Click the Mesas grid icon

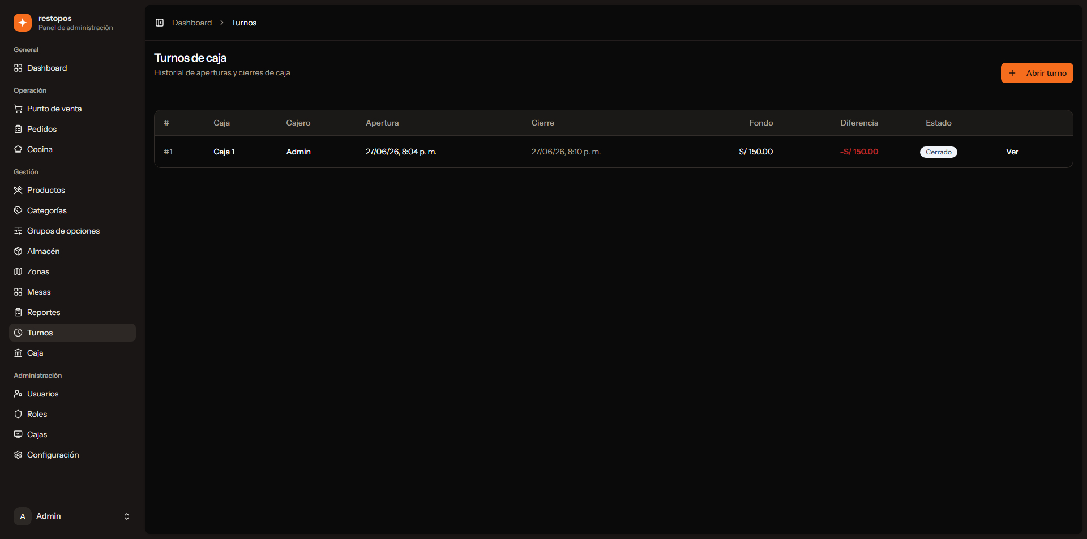coord(18,292)
